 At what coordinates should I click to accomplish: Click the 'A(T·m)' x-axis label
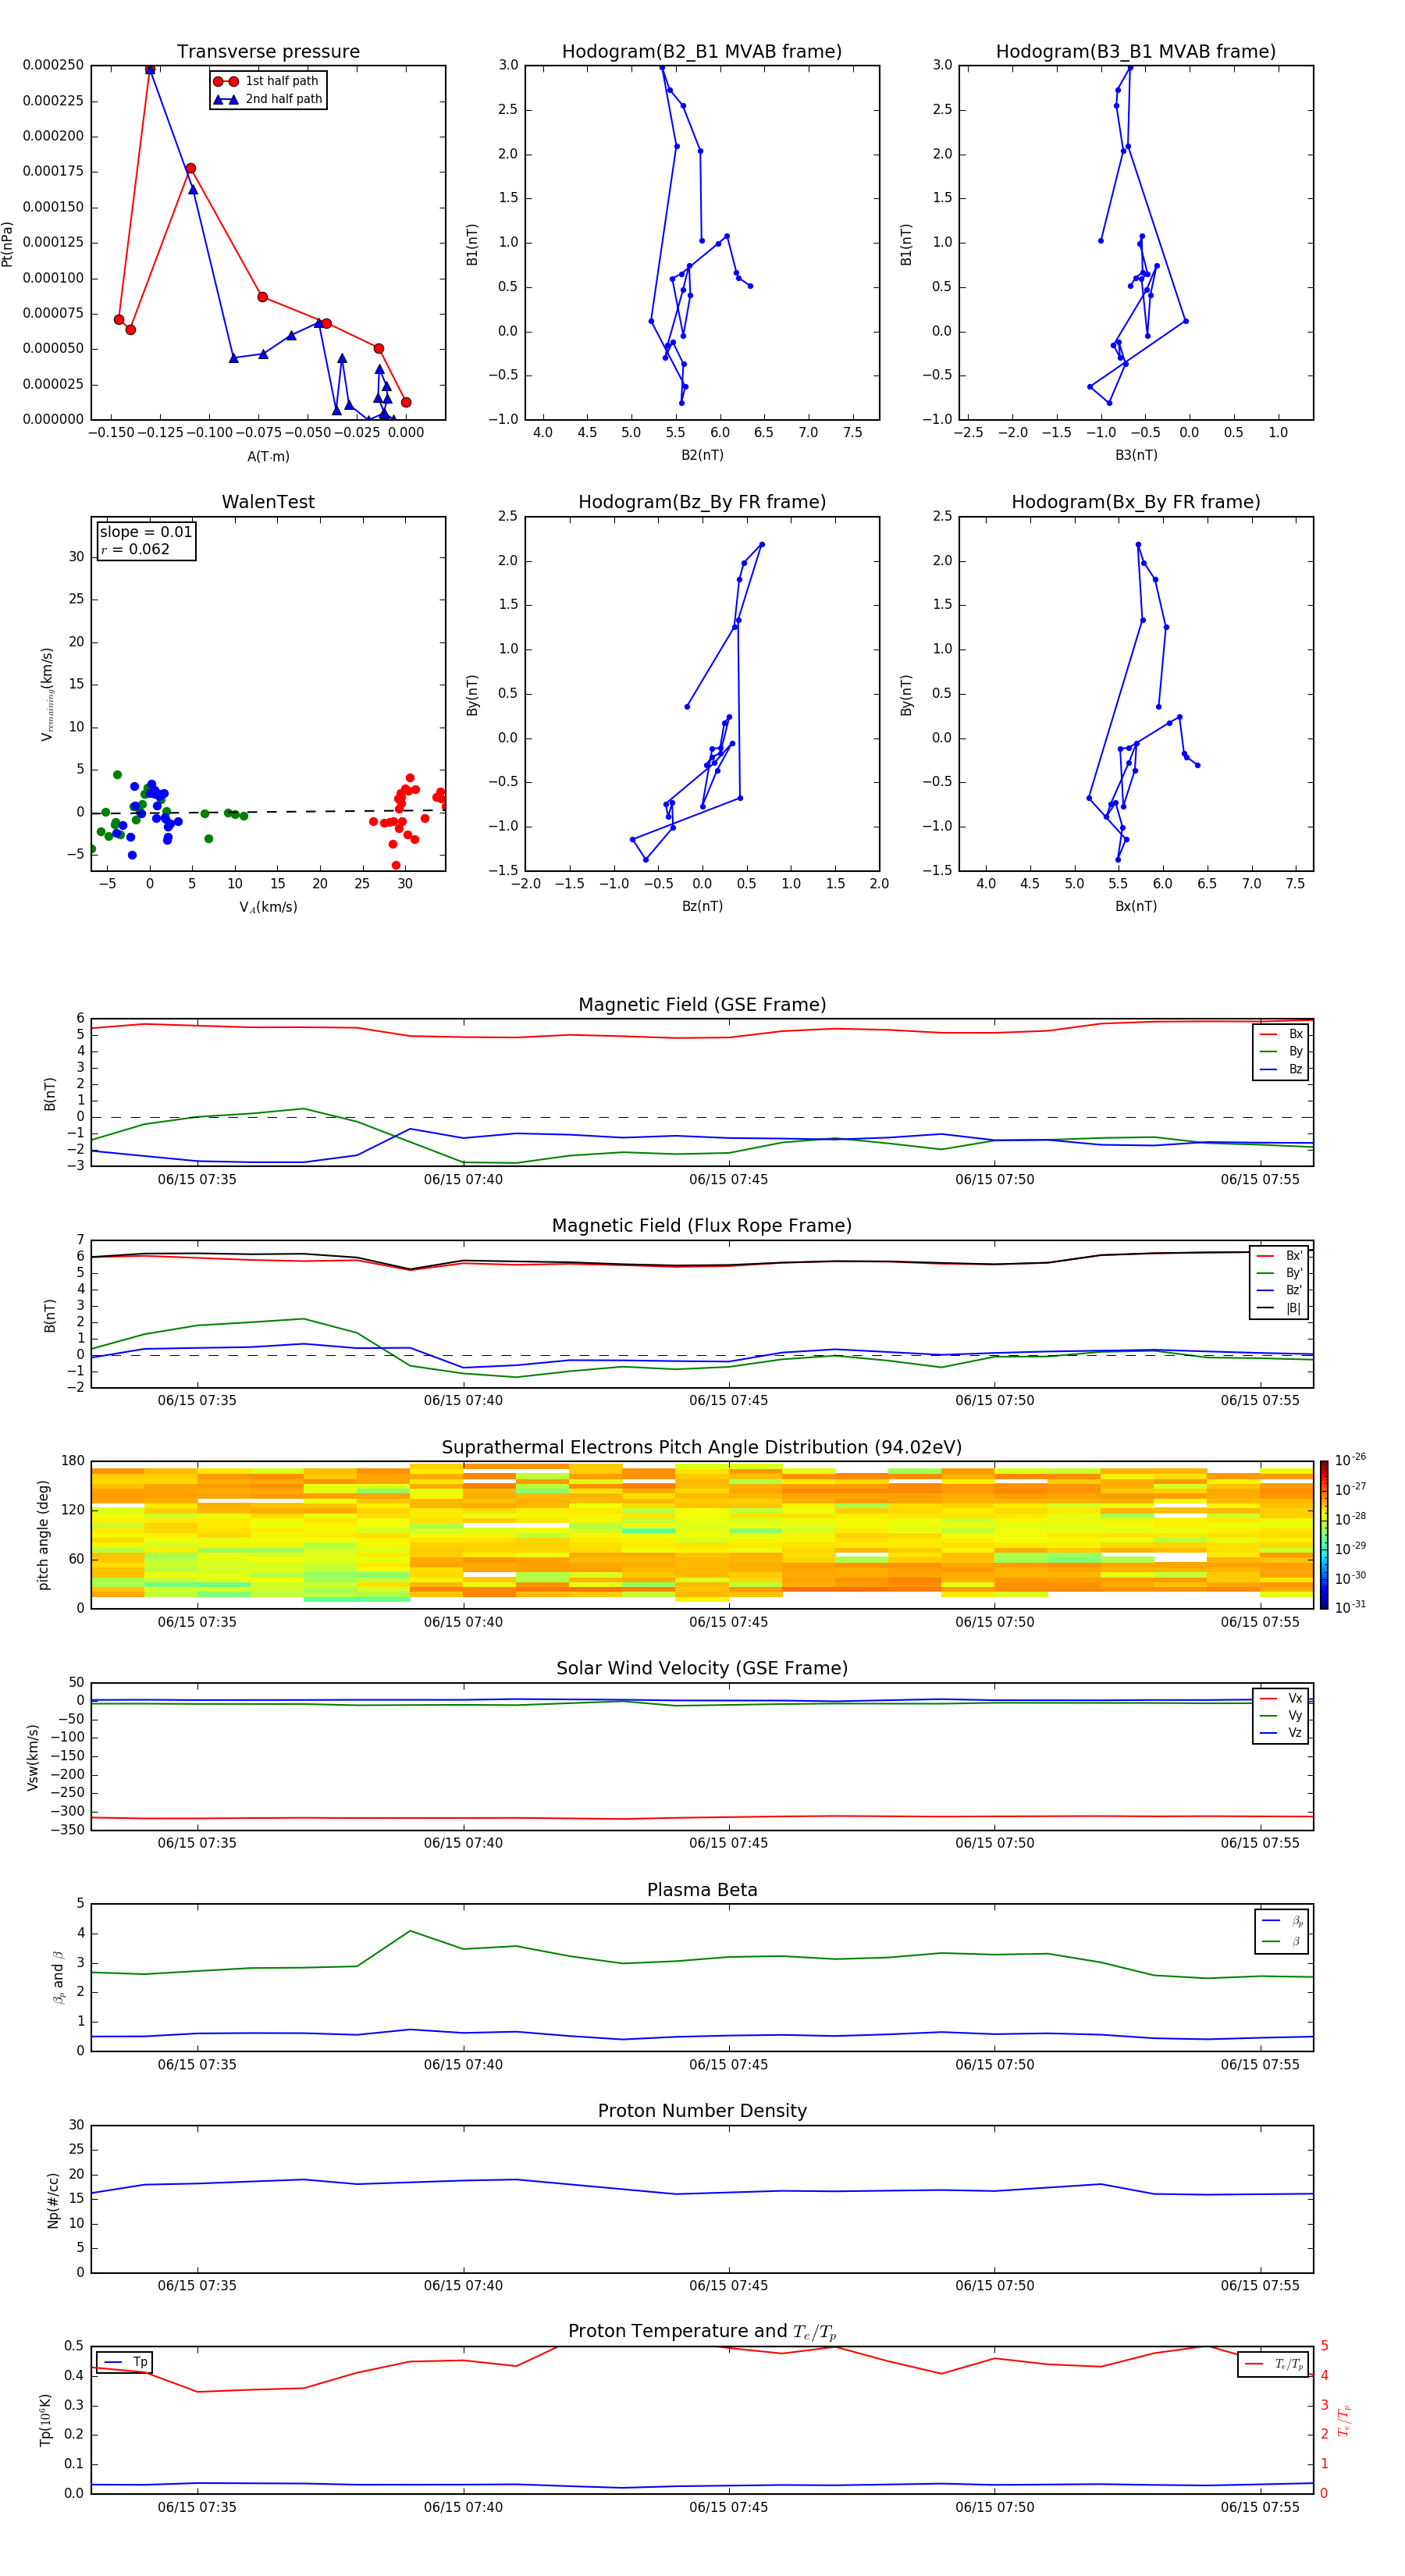pos(268,457)
